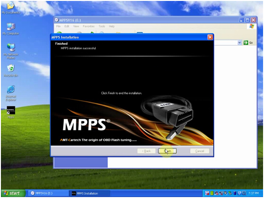
Task: Click the blue cylinder tray icon
Action: 235,193
